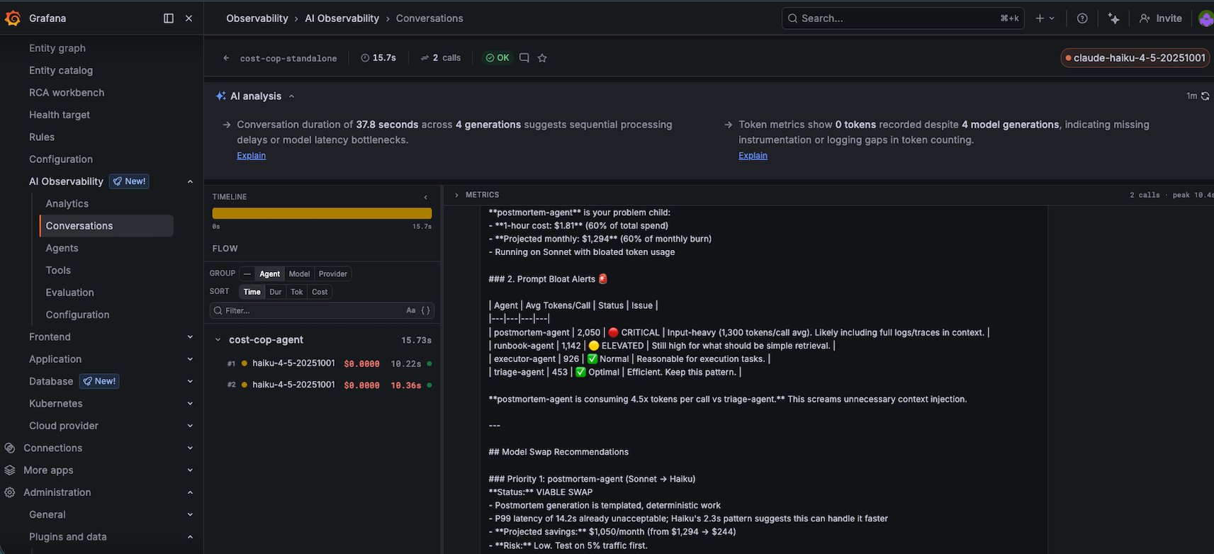
Task: Click the flow Filter input field
Action: [322, 310]
